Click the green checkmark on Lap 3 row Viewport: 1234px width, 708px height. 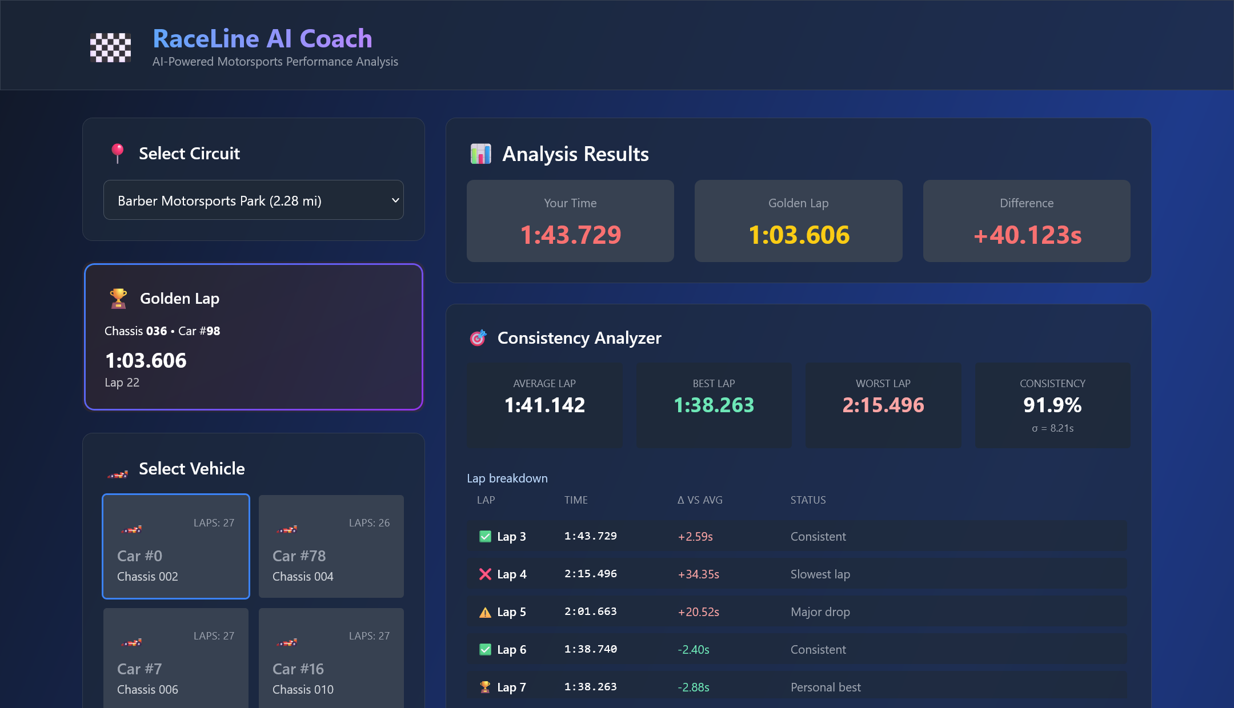[485, 536]
